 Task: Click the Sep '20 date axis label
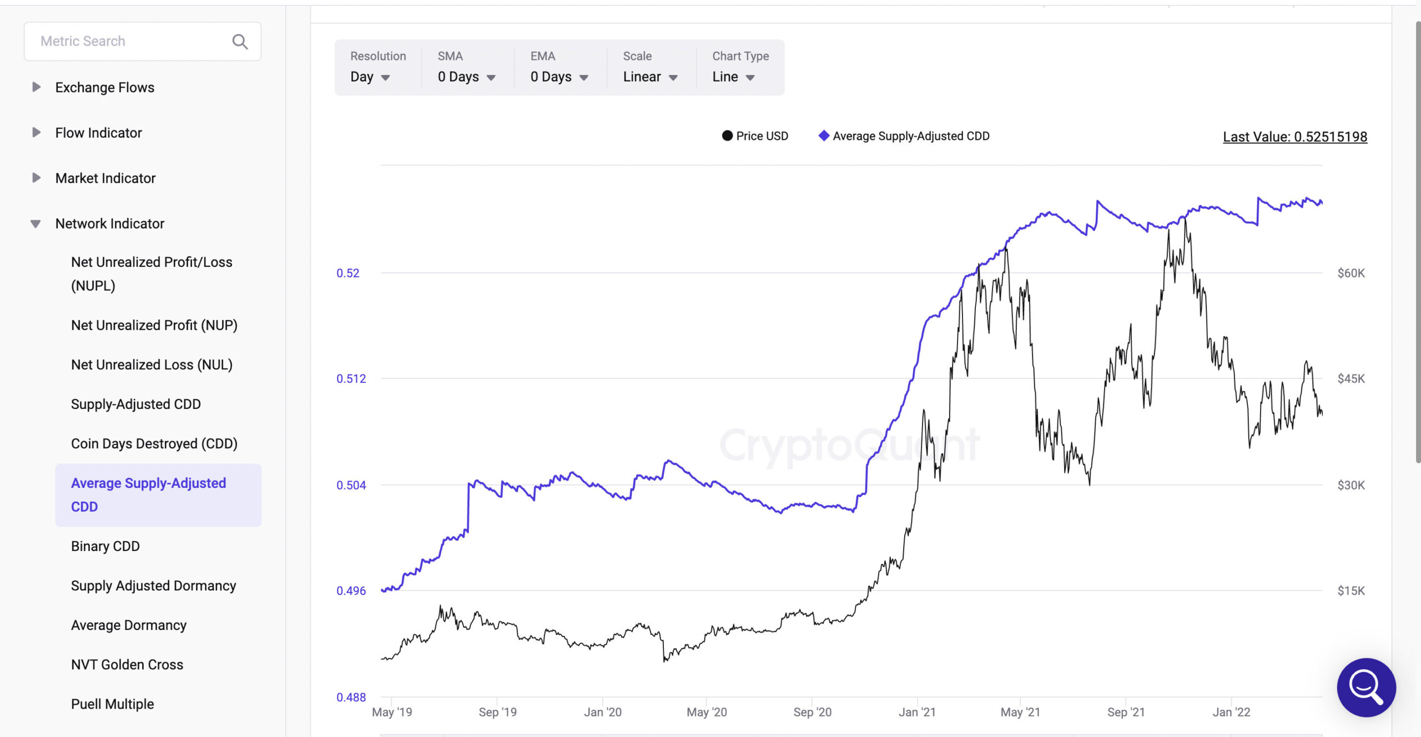coord(812,712)
